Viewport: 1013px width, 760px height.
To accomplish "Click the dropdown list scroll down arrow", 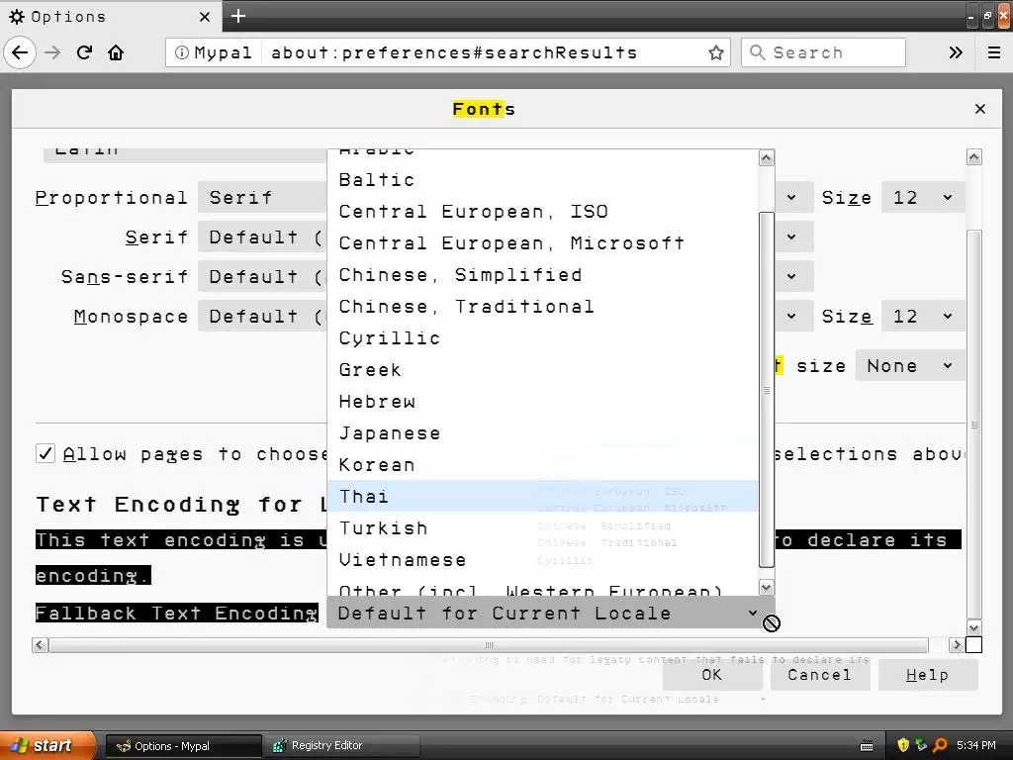I will 767,588.
